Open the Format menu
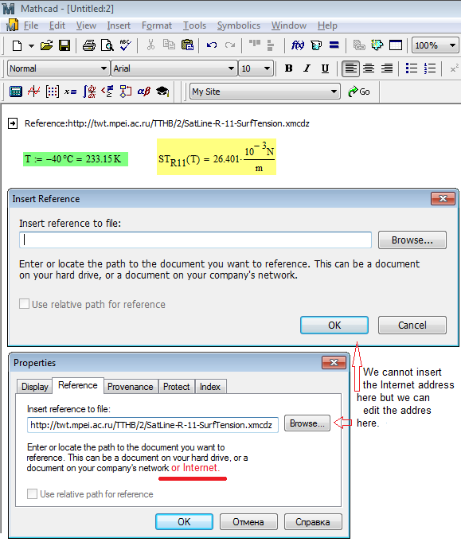Screen dimensions: 461x542 [157, 25]
